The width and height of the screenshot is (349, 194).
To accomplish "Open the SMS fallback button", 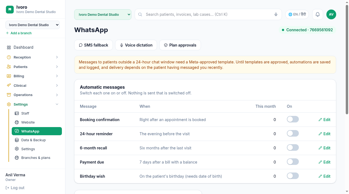I will [x=94, y=45].
